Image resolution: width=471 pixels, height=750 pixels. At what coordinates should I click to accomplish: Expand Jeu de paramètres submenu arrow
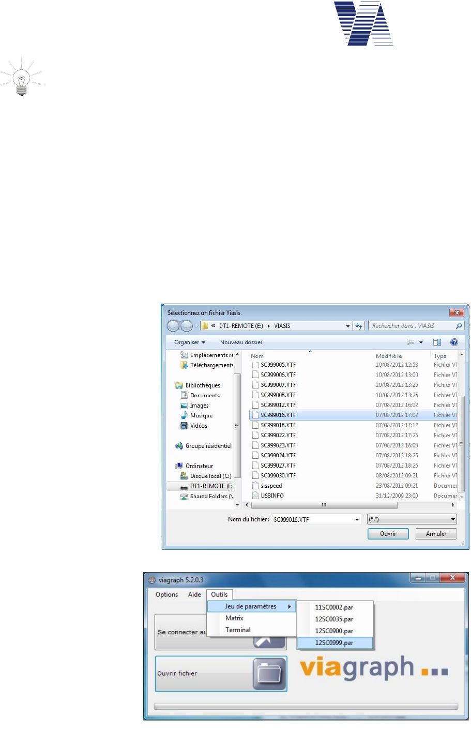point(290,606)
